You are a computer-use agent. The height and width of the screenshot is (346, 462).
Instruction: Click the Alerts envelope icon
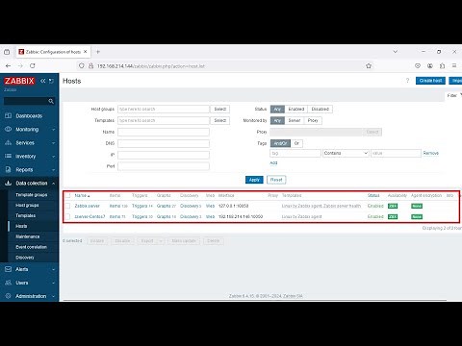(x=9, y=269)
